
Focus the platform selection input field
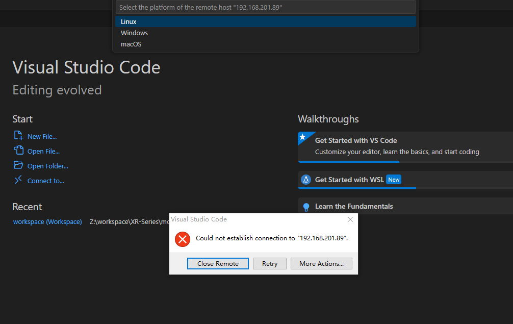click(265, 7)
